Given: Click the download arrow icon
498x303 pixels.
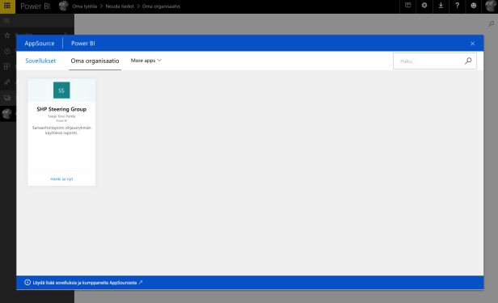Looking at the screenshot, I should [x=441, y=6].
